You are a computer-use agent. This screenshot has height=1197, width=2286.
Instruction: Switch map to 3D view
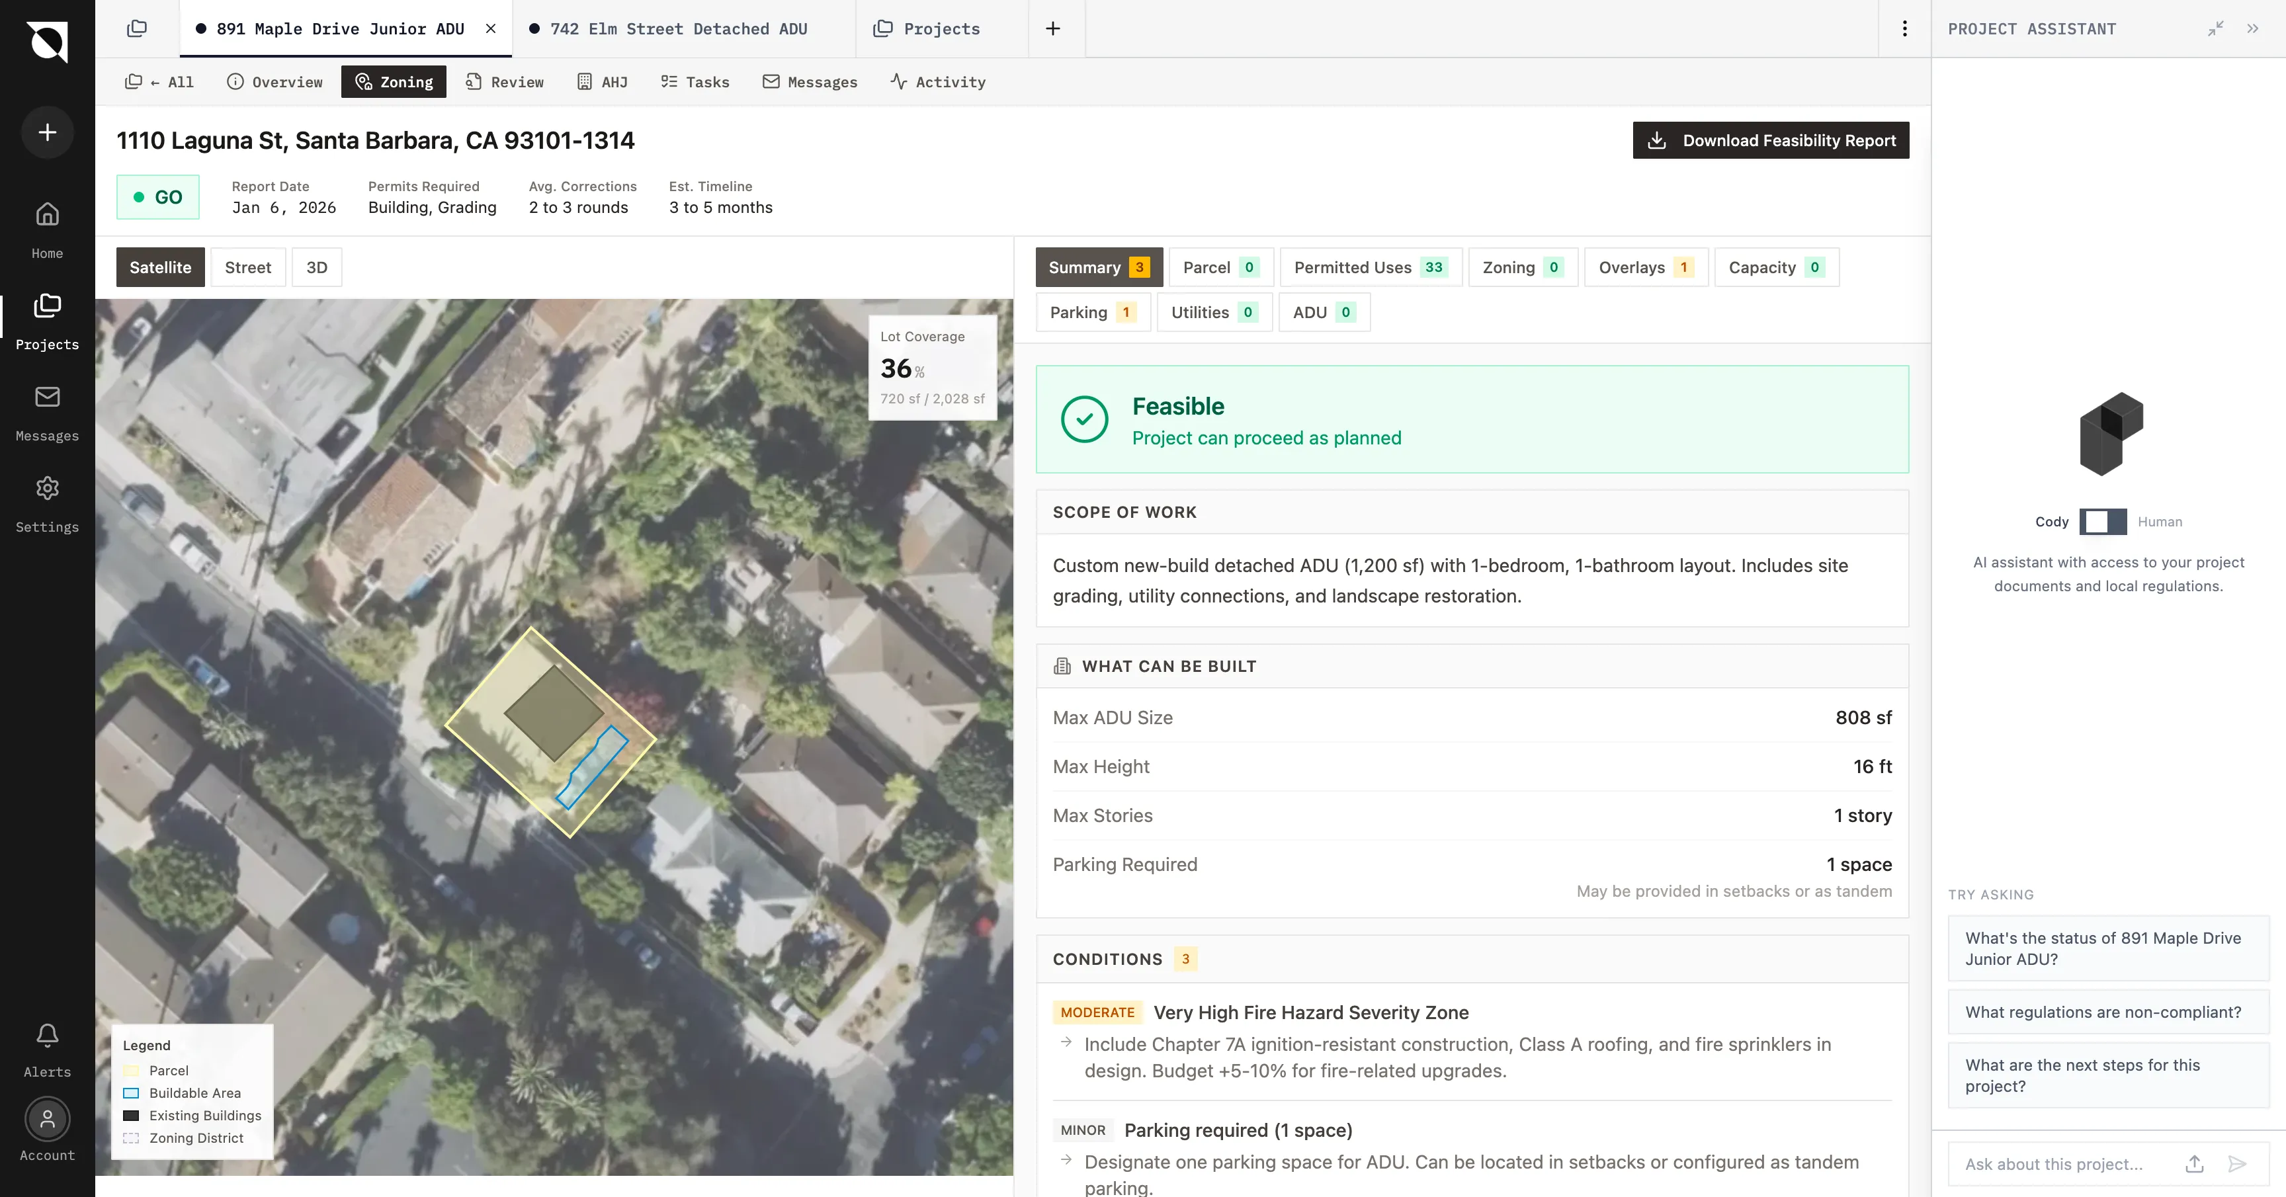pos(316,267)
